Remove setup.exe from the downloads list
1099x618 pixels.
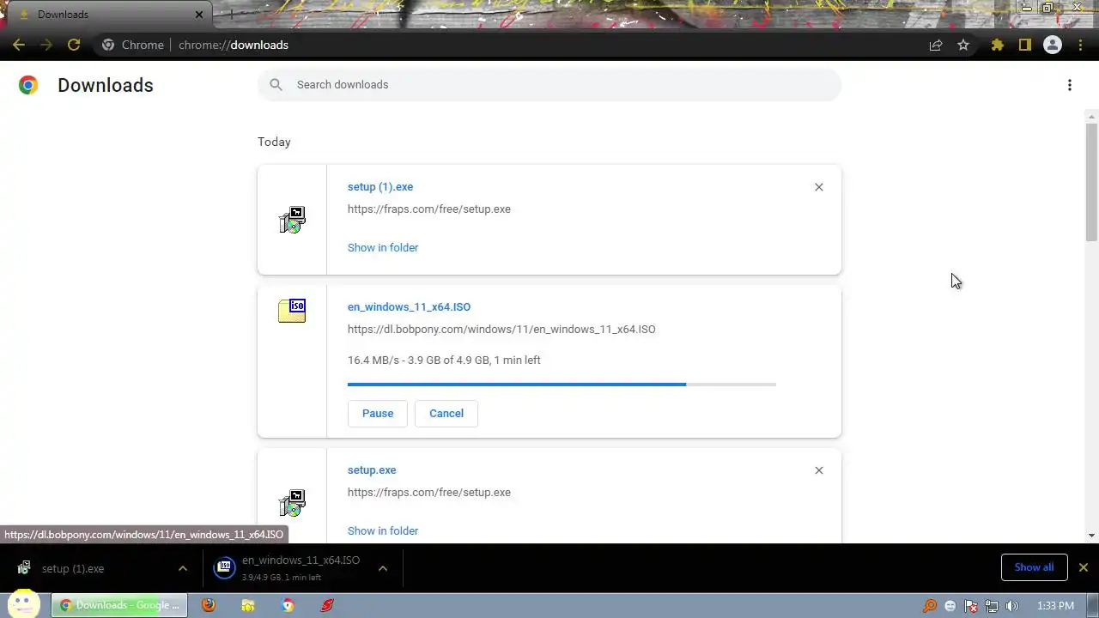(x=819, y=470)
